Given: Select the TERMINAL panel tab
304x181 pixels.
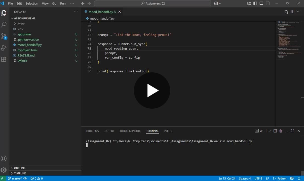Looking at the screenshot, I should [x=153, y=131].
